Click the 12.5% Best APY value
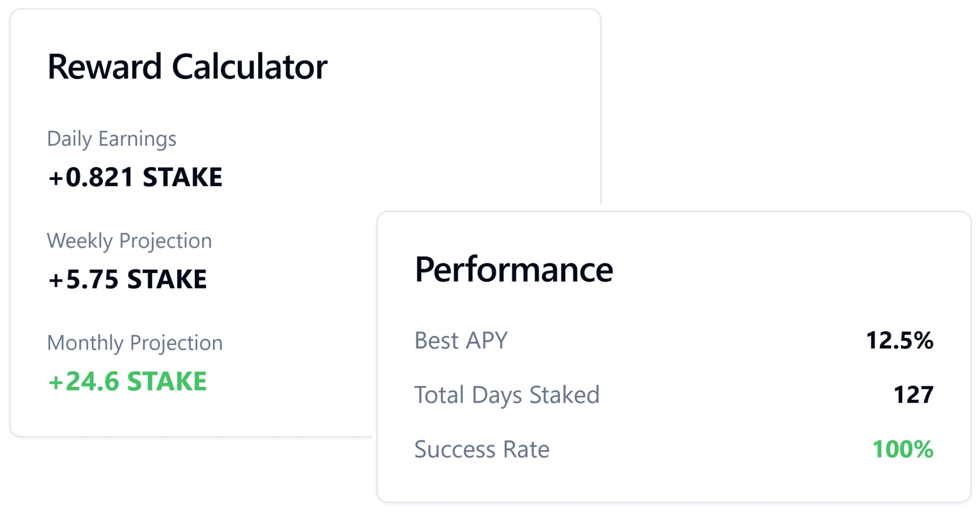The height and width of the screenshot is (509, 977). point(899,340)
